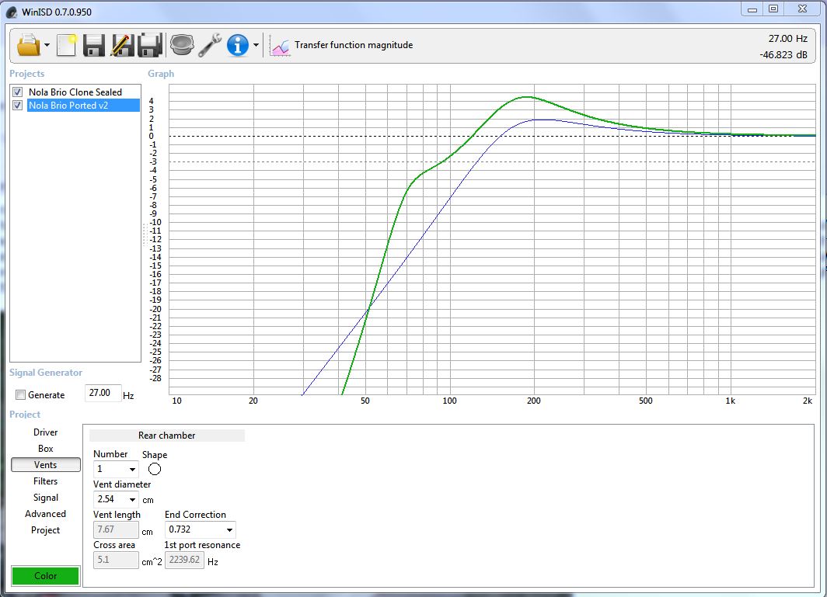Open the driver editor speaker icon

(181, 45)
